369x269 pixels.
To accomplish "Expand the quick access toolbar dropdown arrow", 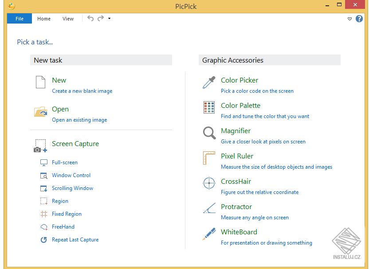I will tap(109, 19).
